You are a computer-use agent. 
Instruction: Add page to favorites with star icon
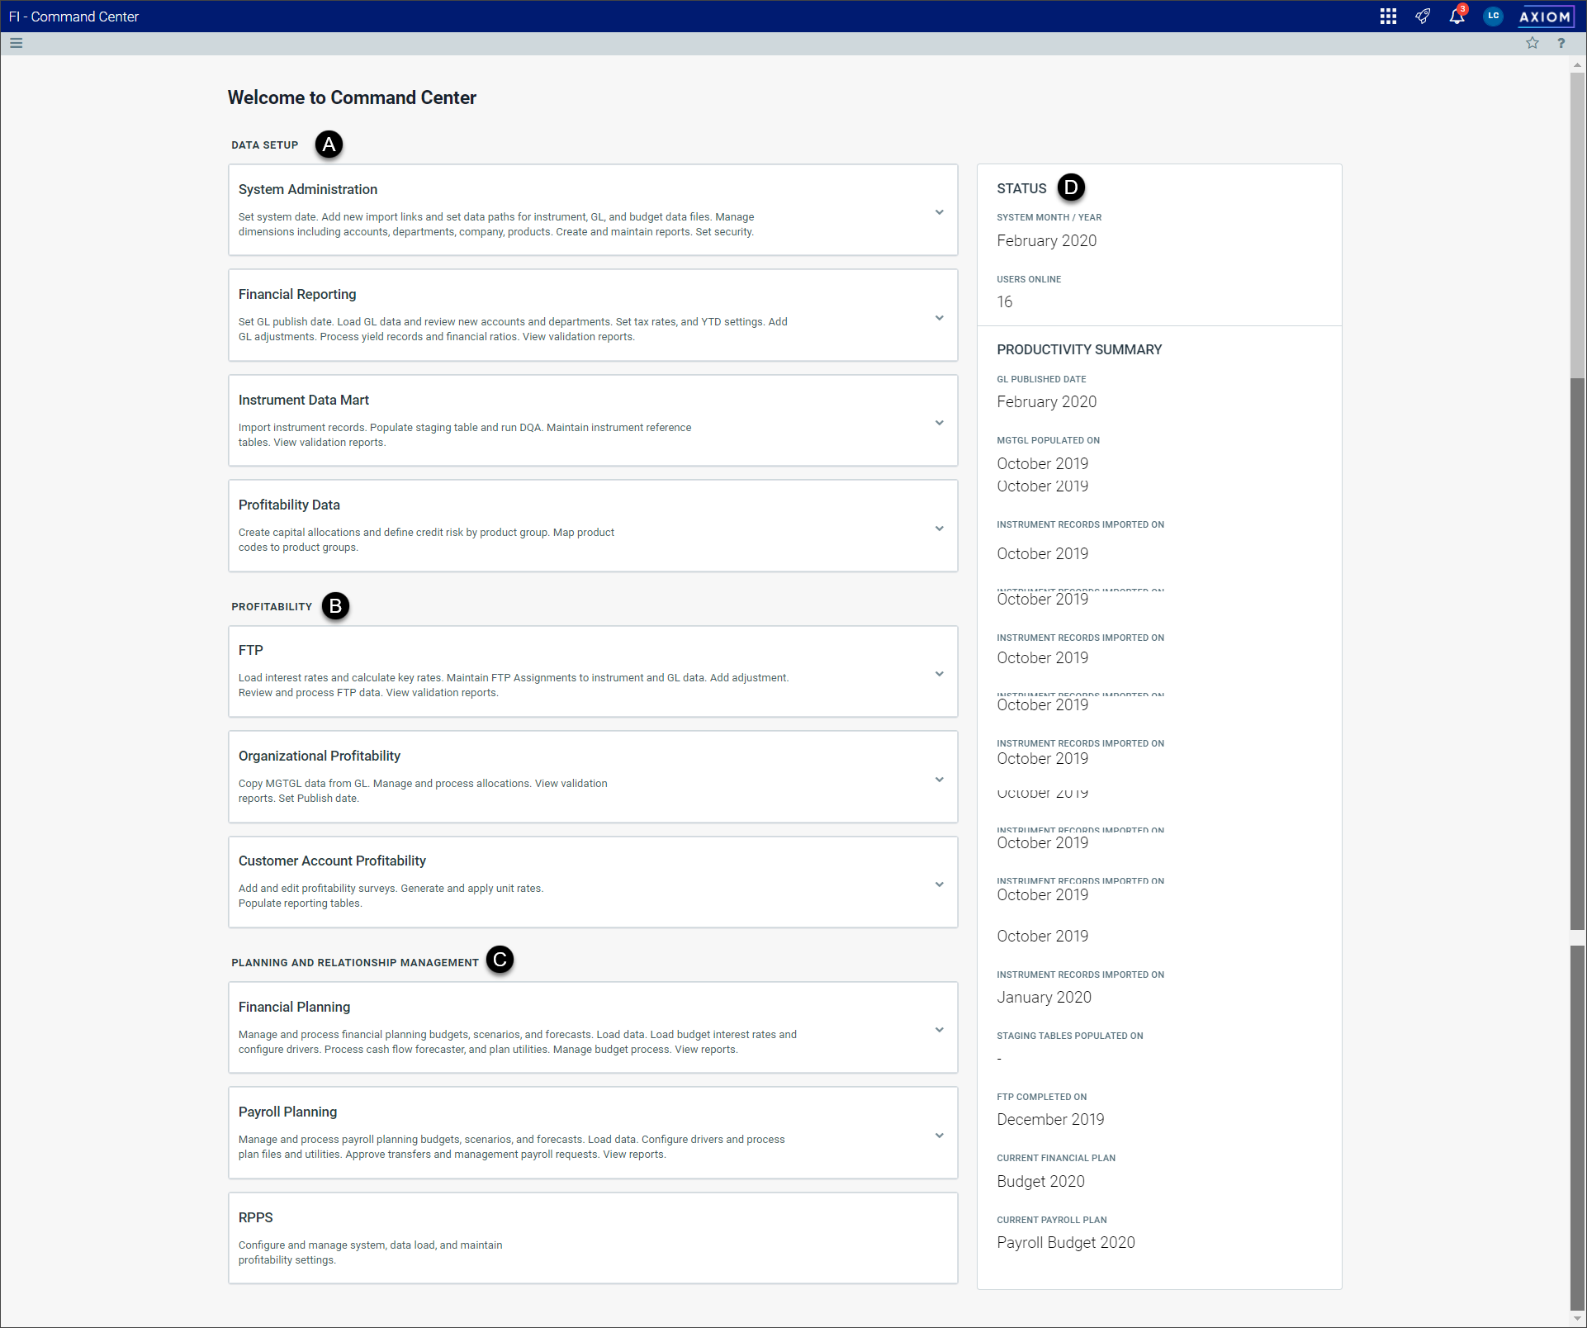[1533, 43]
